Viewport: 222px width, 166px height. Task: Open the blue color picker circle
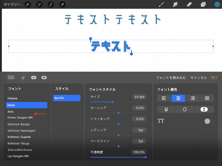[217, 4]
